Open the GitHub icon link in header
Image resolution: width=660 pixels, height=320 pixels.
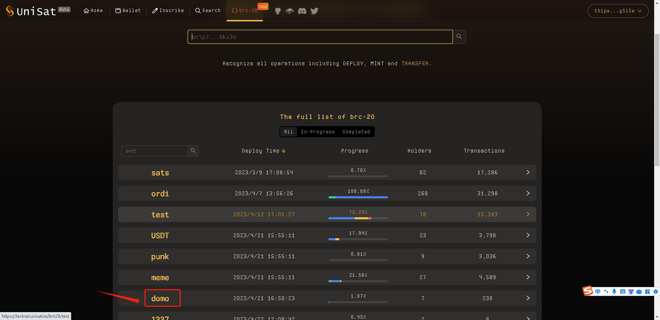pyautogui.click(x=278, y=11)
